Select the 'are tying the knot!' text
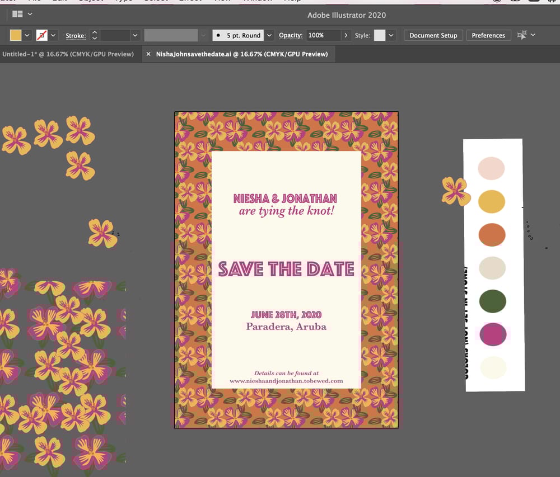The height and width of the screenshot is (477, 560). point(286,211)
